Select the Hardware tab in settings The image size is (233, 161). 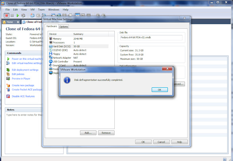52,26
